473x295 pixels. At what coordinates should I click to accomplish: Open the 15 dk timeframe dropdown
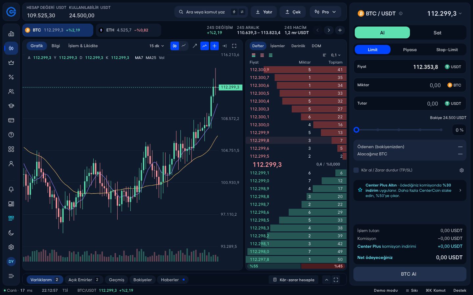tap(157, 46)
